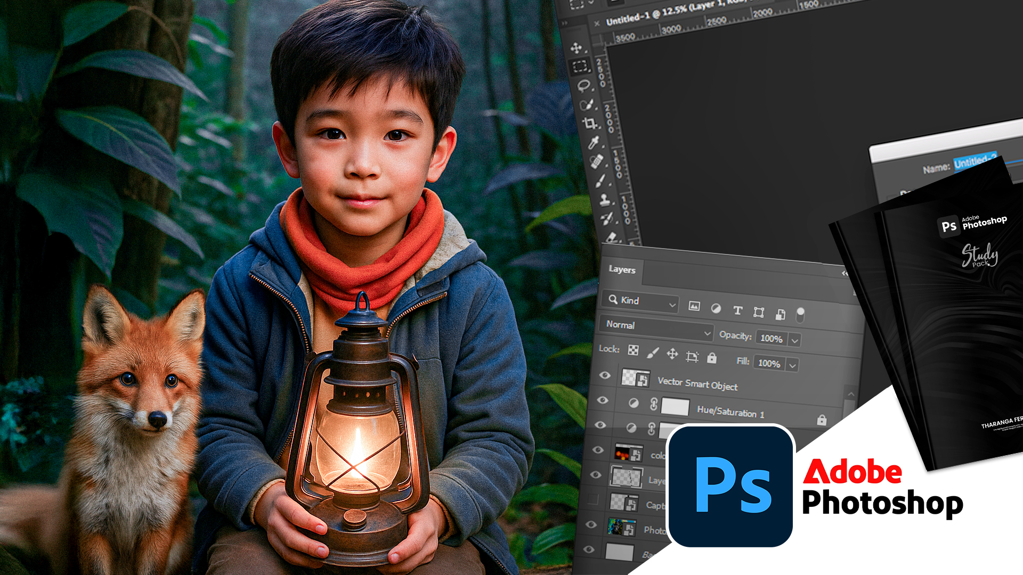1023x575 pixels.
Task: Click the Opacity 100% value field
Action: [772, 339]
